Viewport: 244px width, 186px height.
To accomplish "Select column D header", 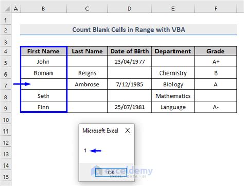I will click(129, 9).
